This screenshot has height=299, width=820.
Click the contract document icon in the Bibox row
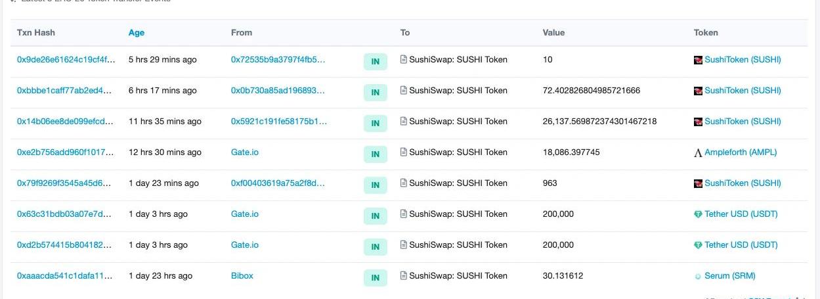click(404, 275)
